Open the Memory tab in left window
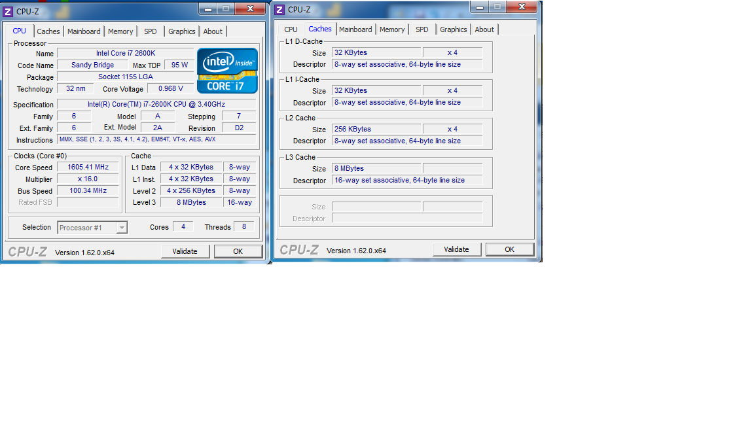 click(x=120, y=31)
